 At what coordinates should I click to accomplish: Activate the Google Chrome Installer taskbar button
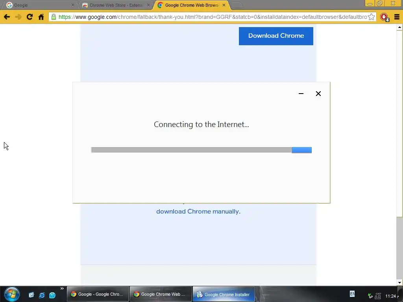(x=224, y=294)
